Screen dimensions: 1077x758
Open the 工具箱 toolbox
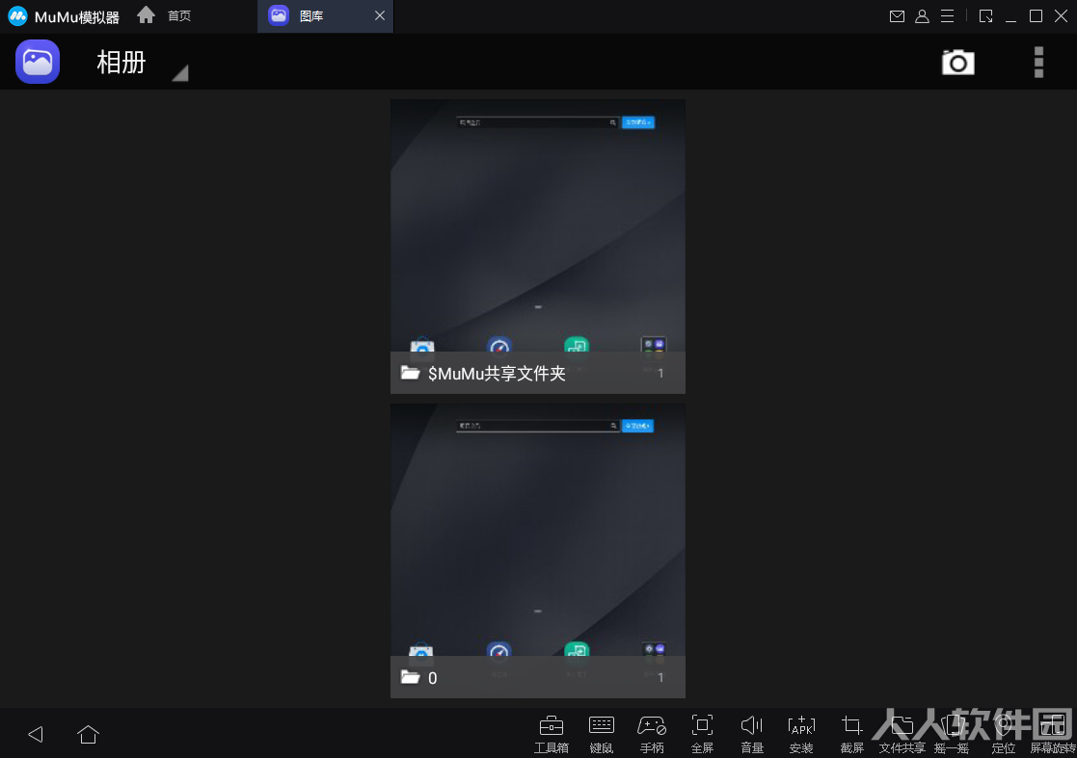[x=551, y=734]
